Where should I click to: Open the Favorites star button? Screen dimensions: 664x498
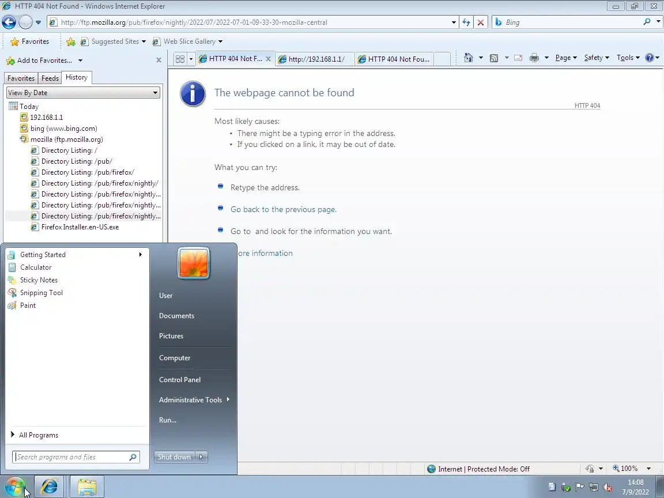pos(29,41)
